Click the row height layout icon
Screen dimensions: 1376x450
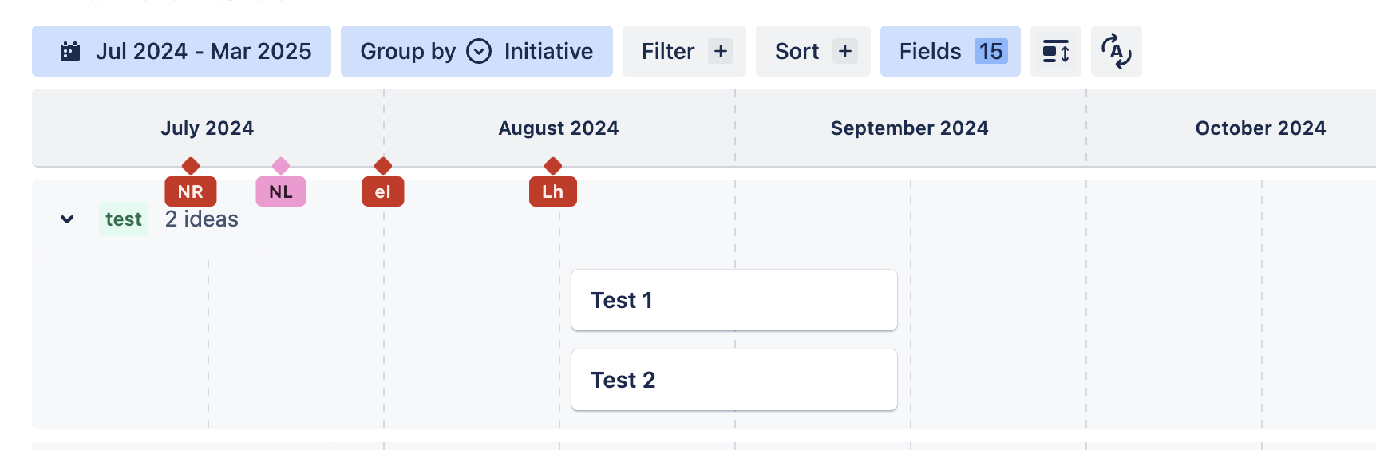[x=1055, y=51]
